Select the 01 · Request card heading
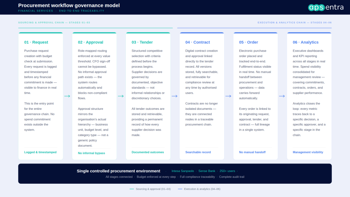 tap(36, 42)
